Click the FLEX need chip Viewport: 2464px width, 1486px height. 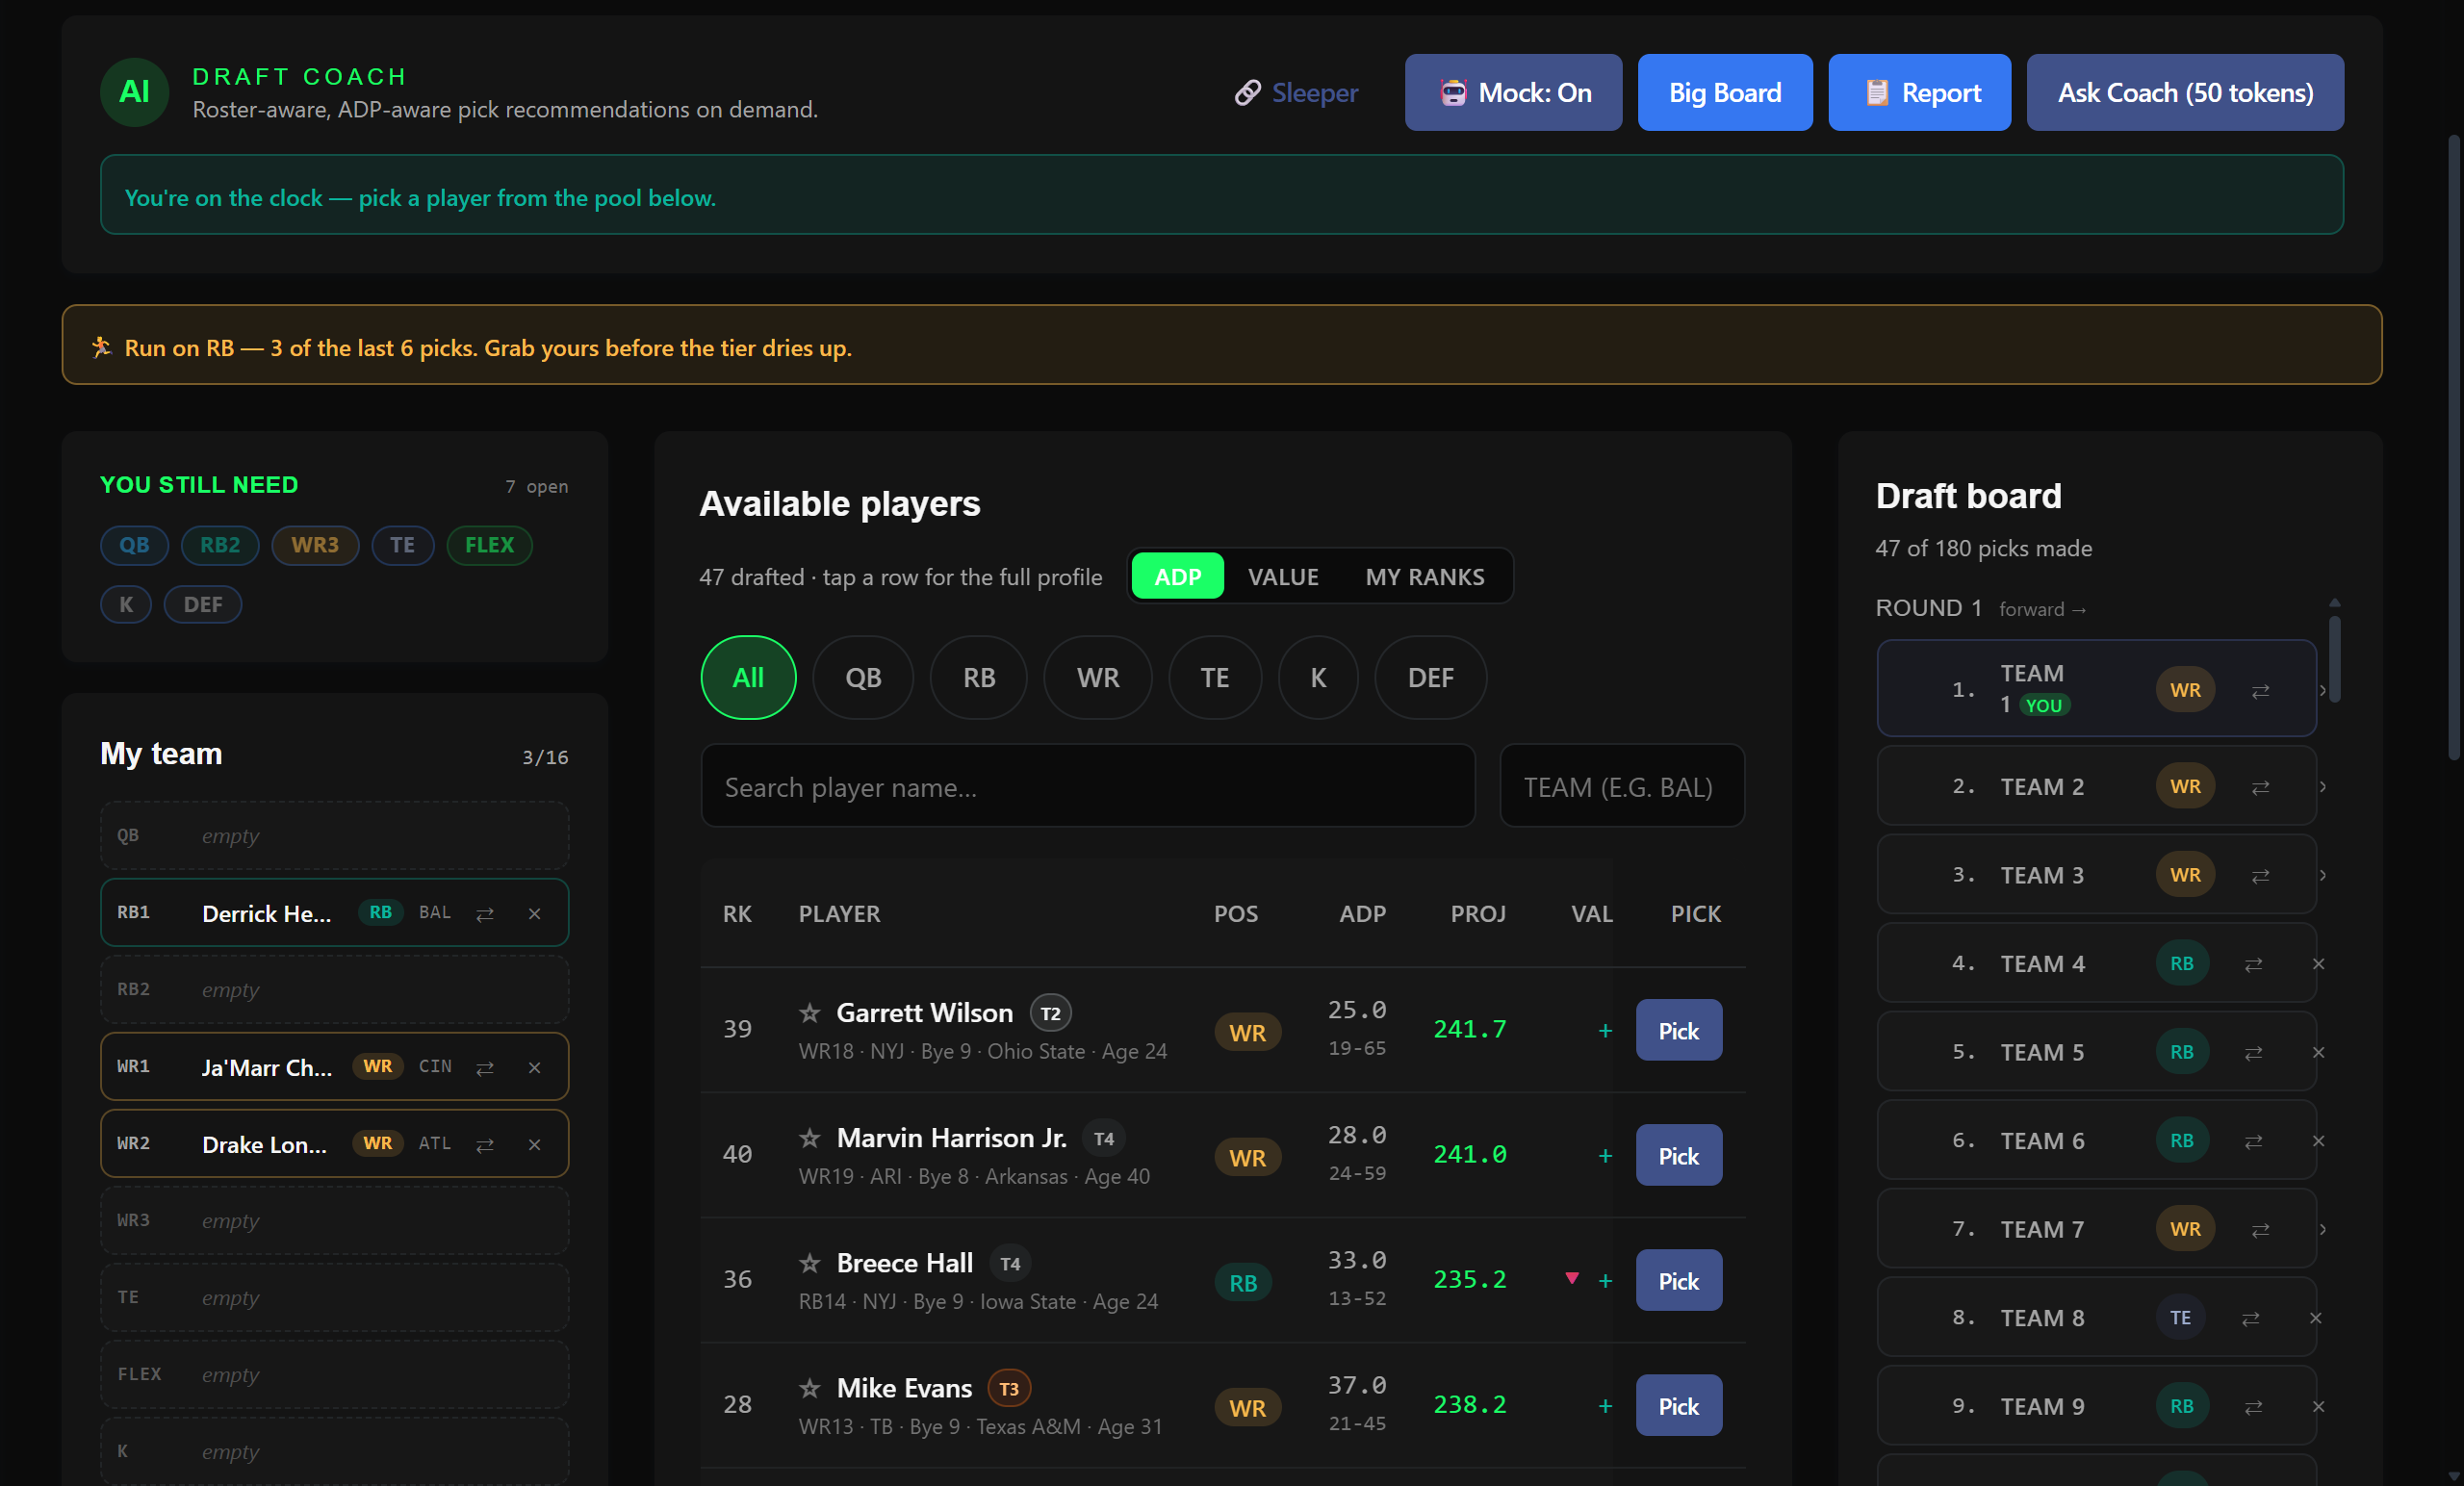pyautogui.click(x=489, y=545)
